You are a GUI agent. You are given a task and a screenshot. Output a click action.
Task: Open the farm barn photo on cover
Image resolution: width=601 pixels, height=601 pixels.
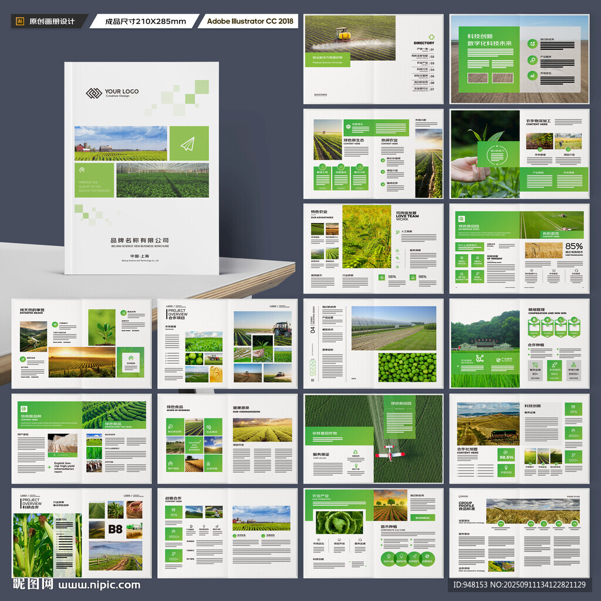tap(121, 143)
